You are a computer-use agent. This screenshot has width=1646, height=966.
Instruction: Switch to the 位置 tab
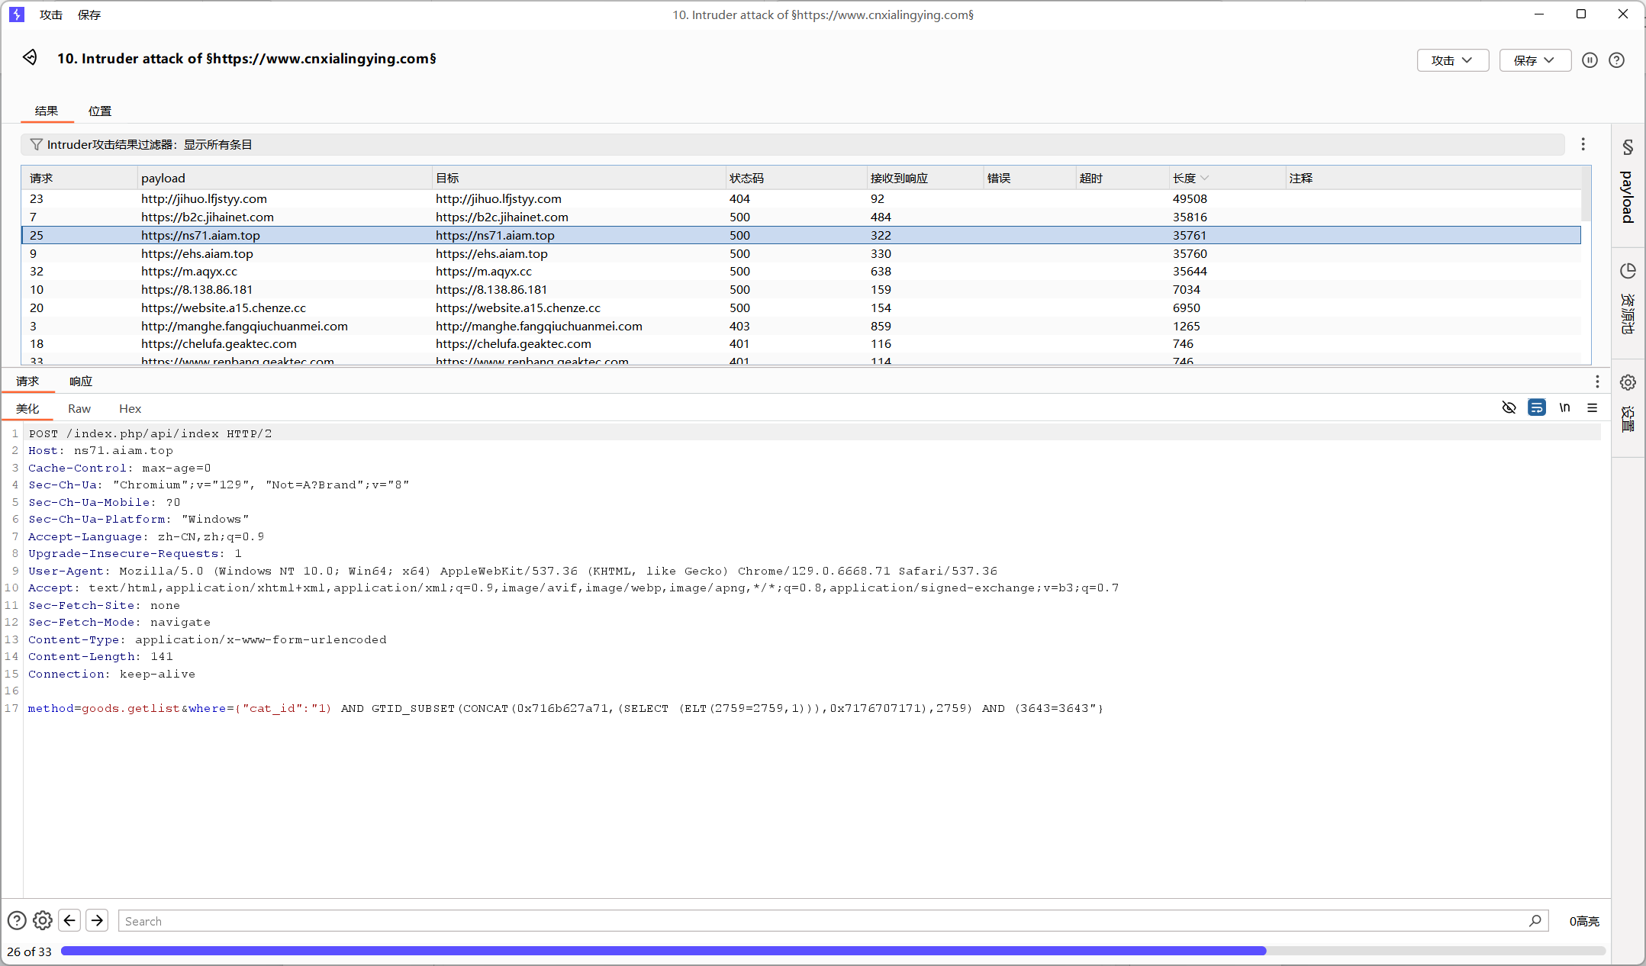click(x=99, y=111)
